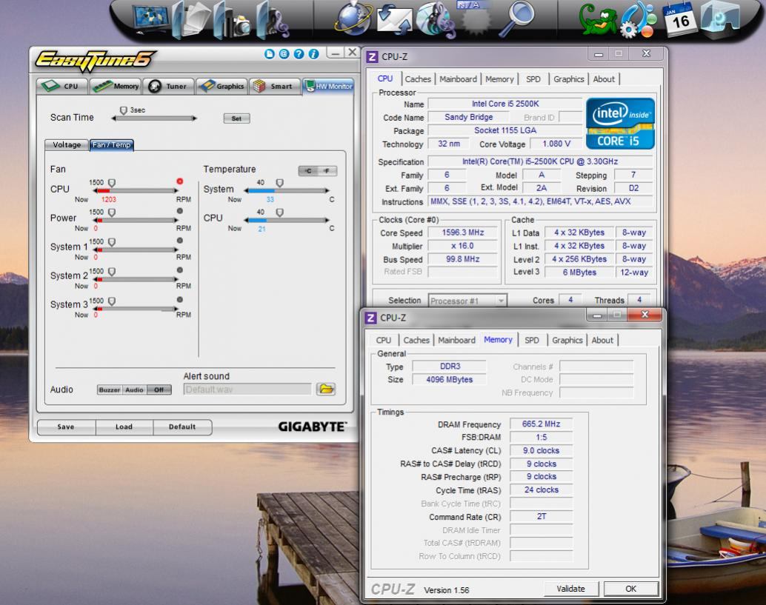Set alert audio mode to Audio

pos(134,390)
